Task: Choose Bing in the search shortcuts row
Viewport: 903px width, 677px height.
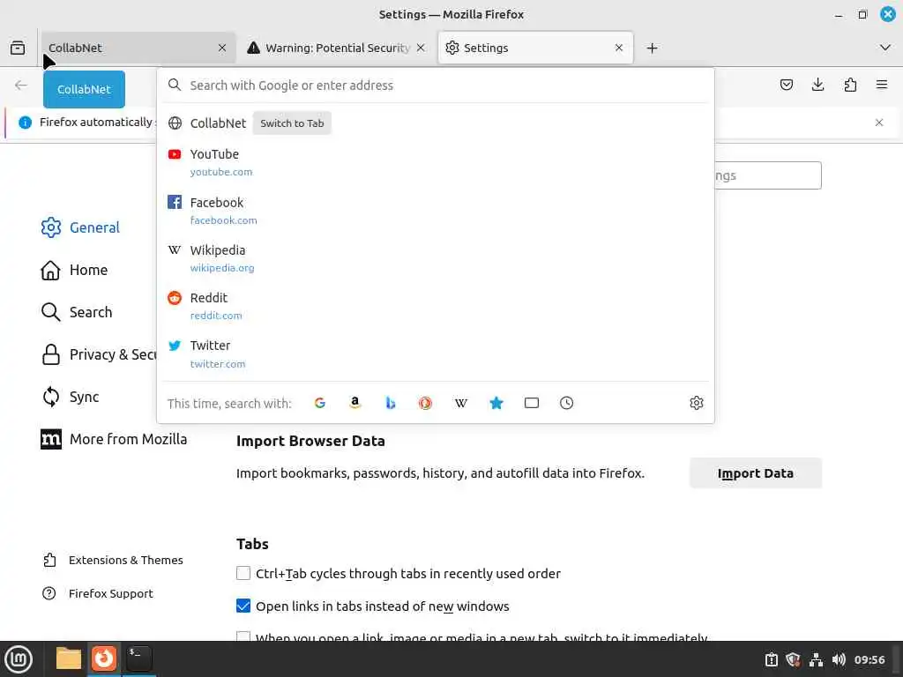Action: point(391,403)
